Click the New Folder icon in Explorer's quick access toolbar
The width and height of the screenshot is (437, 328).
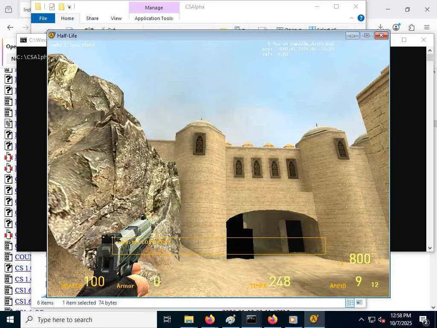click(61, 7)
